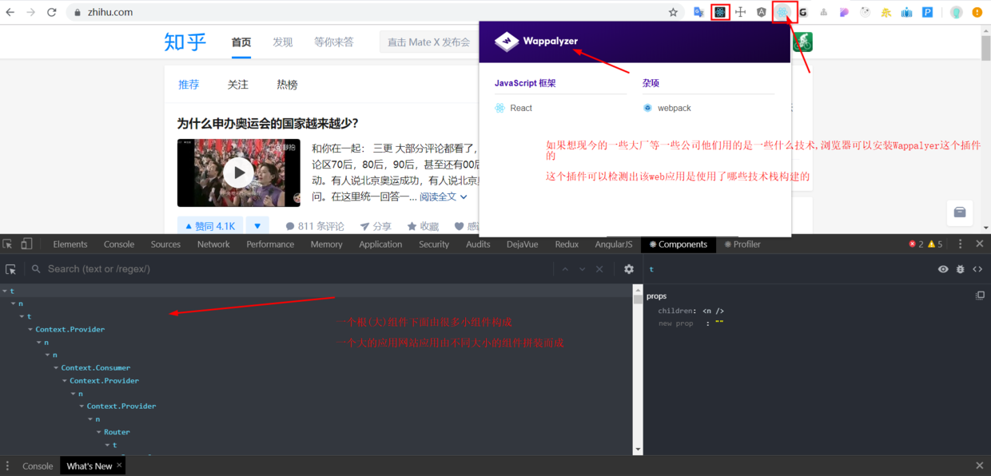The image size is (991, 476).
Task: Click the device toolbar toggle in DevTools
Action: pyautogui.click(x=28, y=244)
